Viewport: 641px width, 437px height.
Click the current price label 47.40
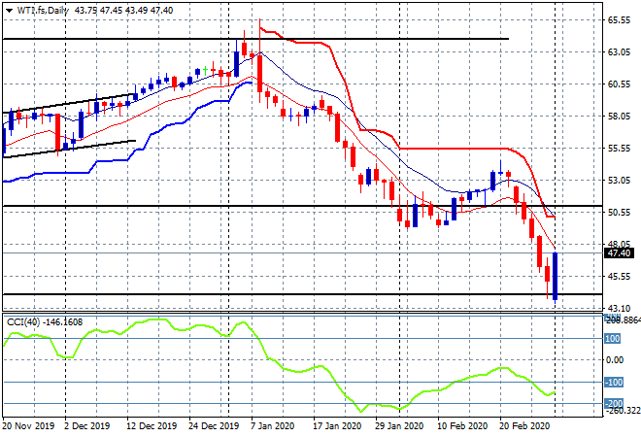(619, 253)
